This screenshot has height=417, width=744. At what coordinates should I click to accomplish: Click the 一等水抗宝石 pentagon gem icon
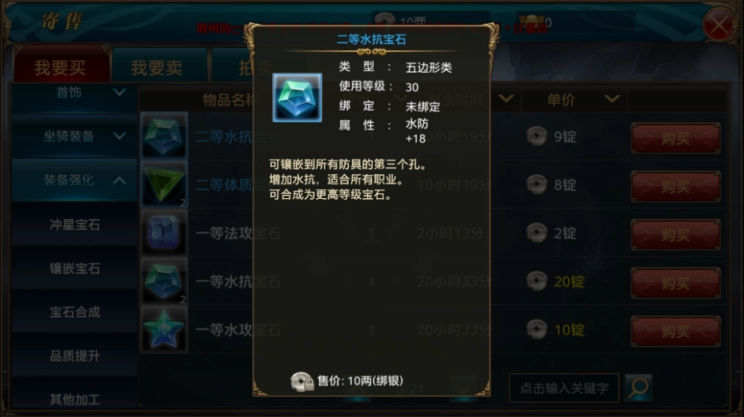point(164,281)
